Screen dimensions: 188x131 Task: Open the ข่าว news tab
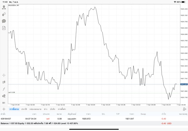click(46, 109)
